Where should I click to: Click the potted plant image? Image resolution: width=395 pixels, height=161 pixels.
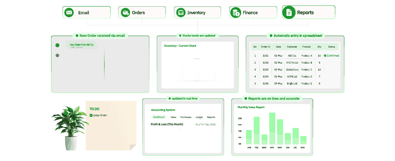70,128
